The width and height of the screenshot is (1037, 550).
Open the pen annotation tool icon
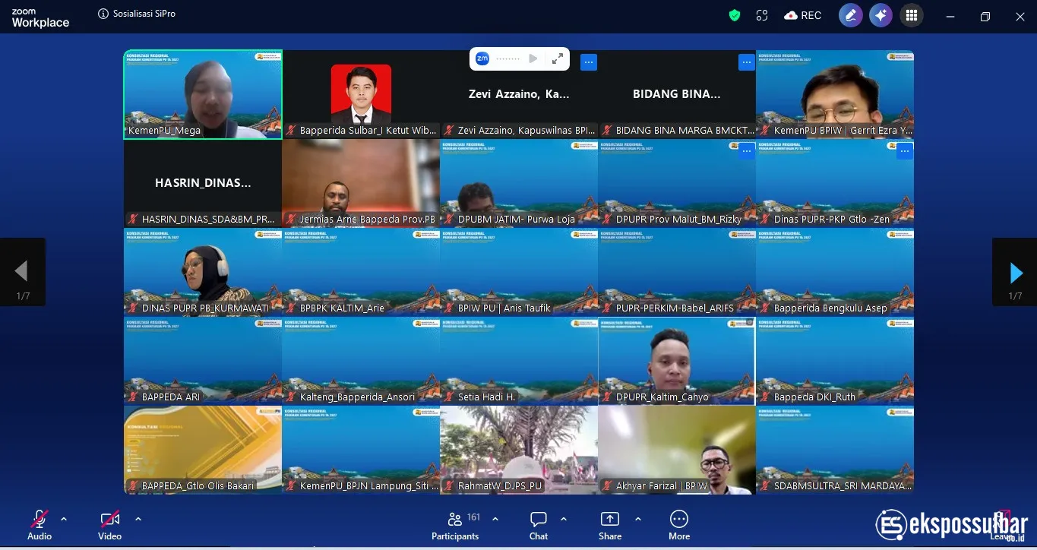(850, 15)
